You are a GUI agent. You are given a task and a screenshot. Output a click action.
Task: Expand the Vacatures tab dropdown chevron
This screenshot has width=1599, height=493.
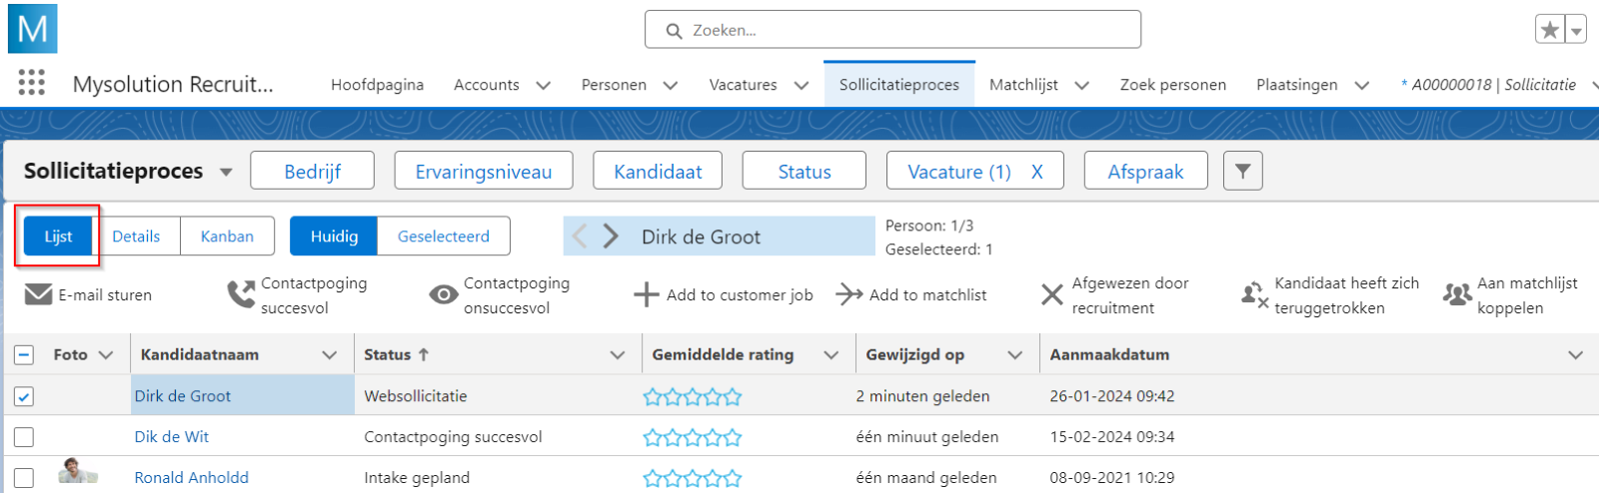801,85
